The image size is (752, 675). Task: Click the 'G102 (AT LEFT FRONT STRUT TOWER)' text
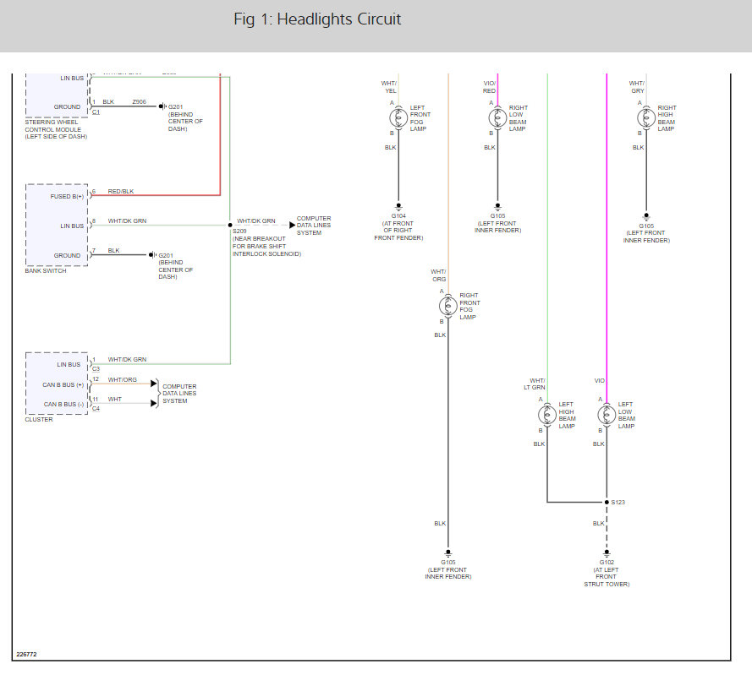click(x=607, y=573)
